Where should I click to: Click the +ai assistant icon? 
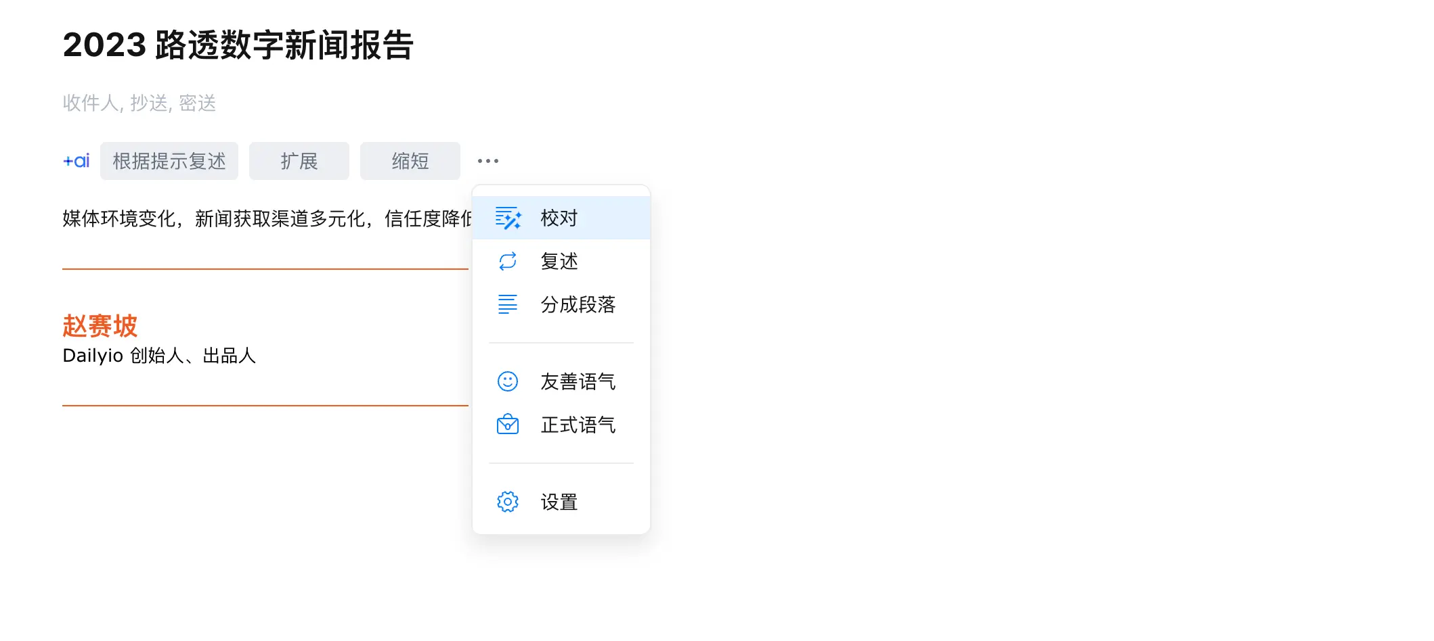pyautogui.click(x=76, y=161)
